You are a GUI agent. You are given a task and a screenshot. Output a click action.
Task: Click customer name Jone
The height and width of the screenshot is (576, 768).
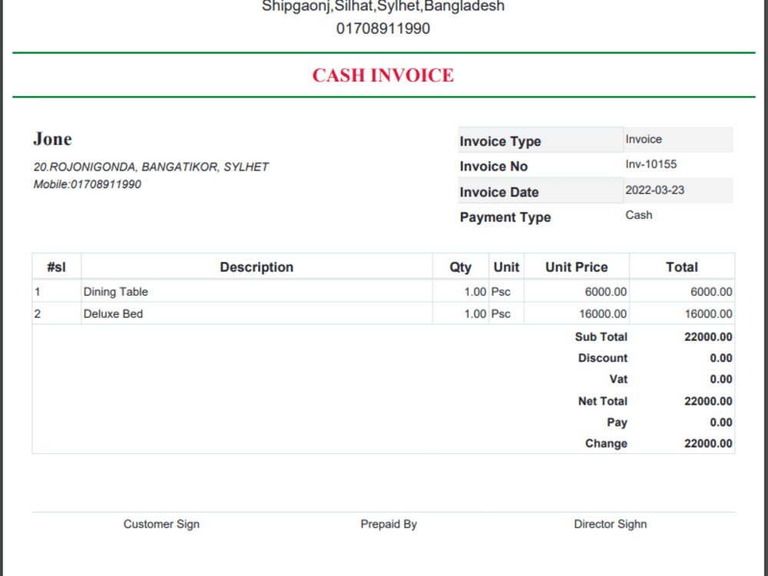pyautogui.click(x=52, y=139)
